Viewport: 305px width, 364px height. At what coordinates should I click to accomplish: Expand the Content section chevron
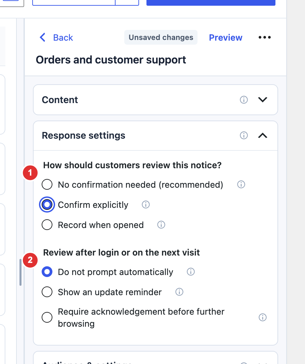(x=263, y=100)
